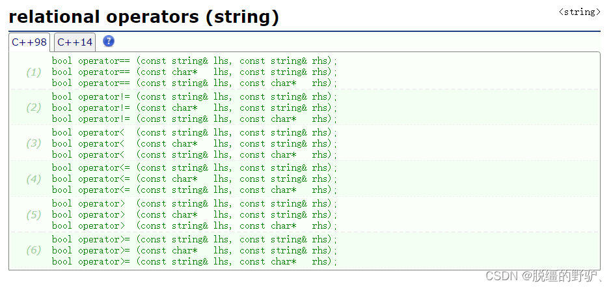
Task: Switch to the C++14 tab
Action: [75, 42]
